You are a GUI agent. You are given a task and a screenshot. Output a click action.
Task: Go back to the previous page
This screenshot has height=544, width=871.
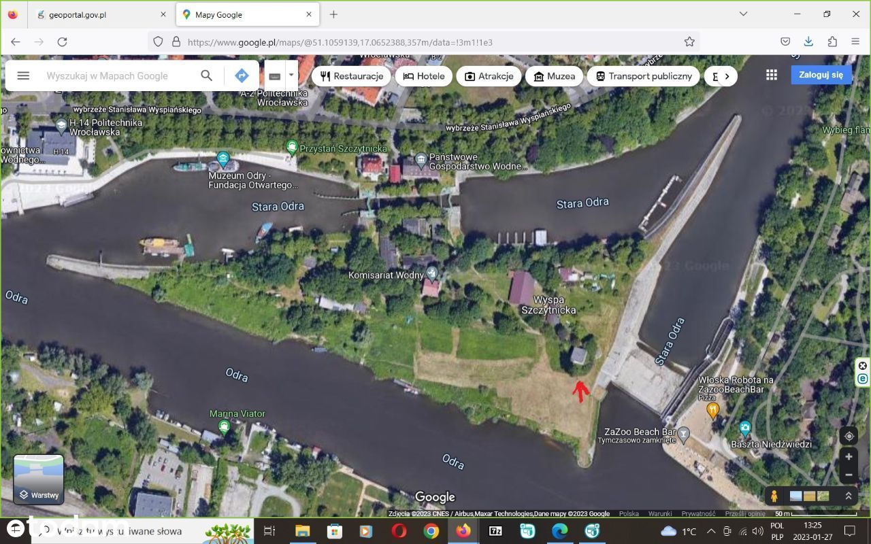[x=16, y=41]
